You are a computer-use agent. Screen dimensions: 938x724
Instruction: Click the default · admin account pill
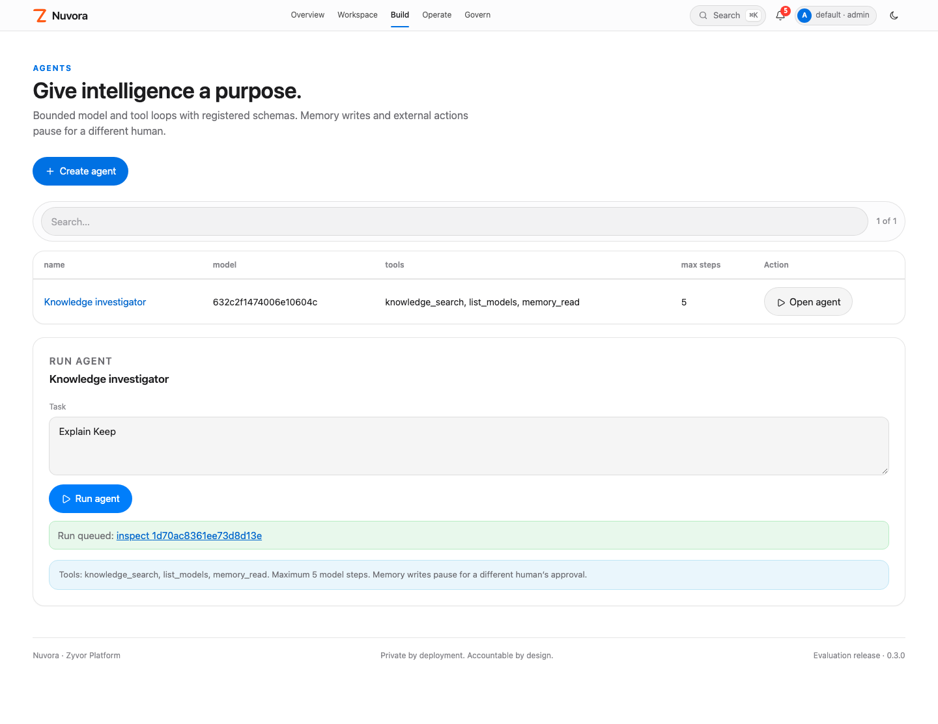[836, 16]
